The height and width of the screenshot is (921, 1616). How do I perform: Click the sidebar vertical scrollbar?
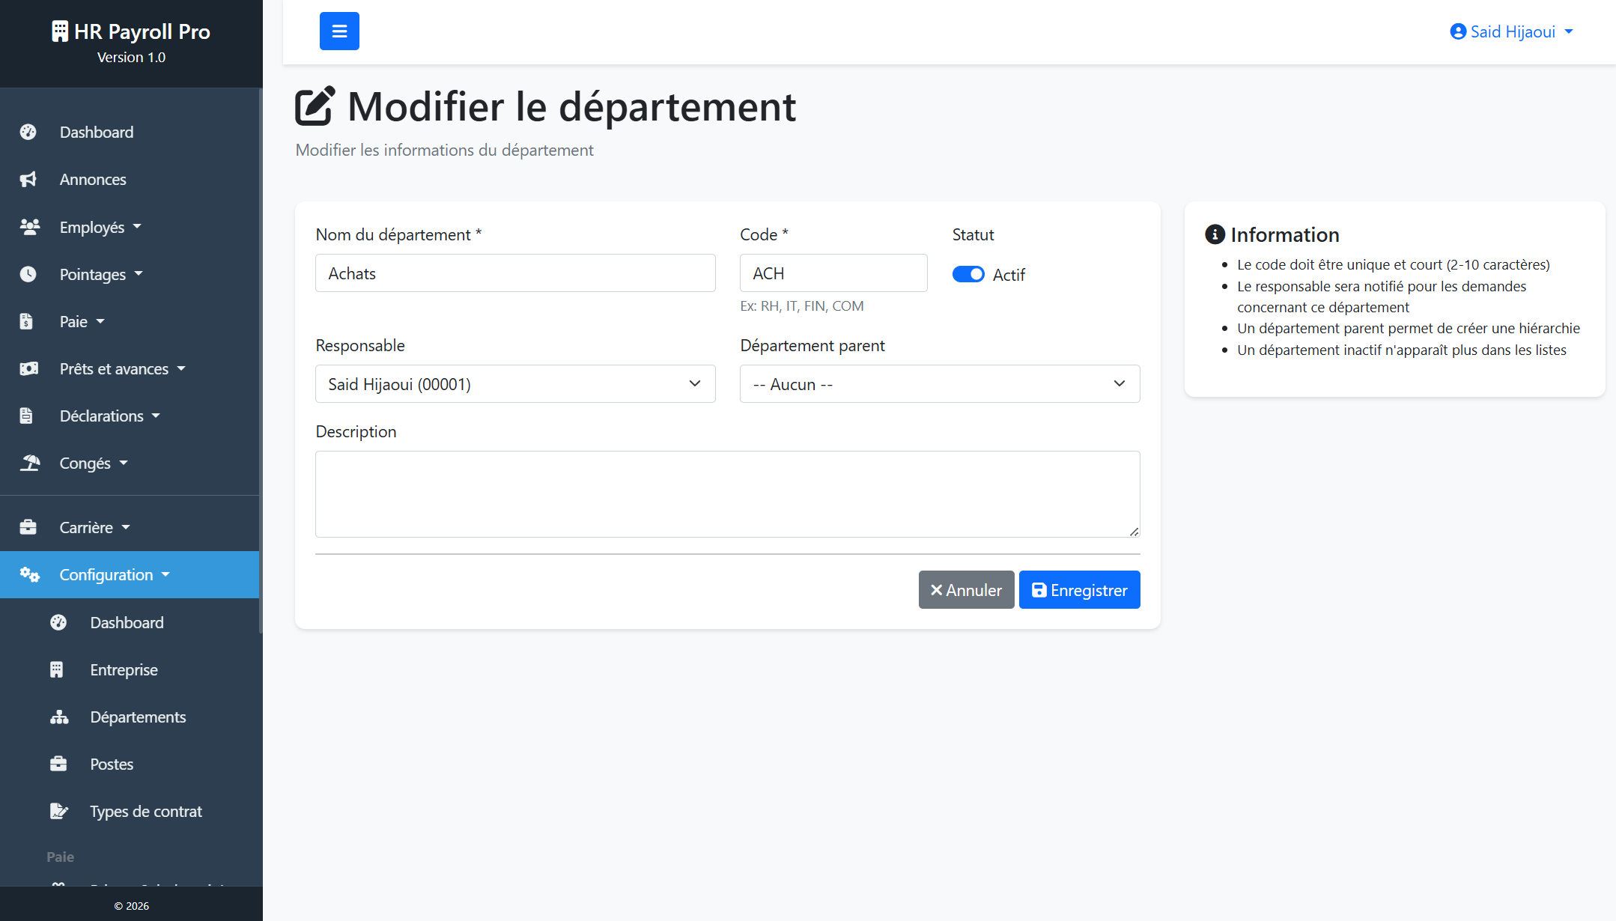point(261,359)
